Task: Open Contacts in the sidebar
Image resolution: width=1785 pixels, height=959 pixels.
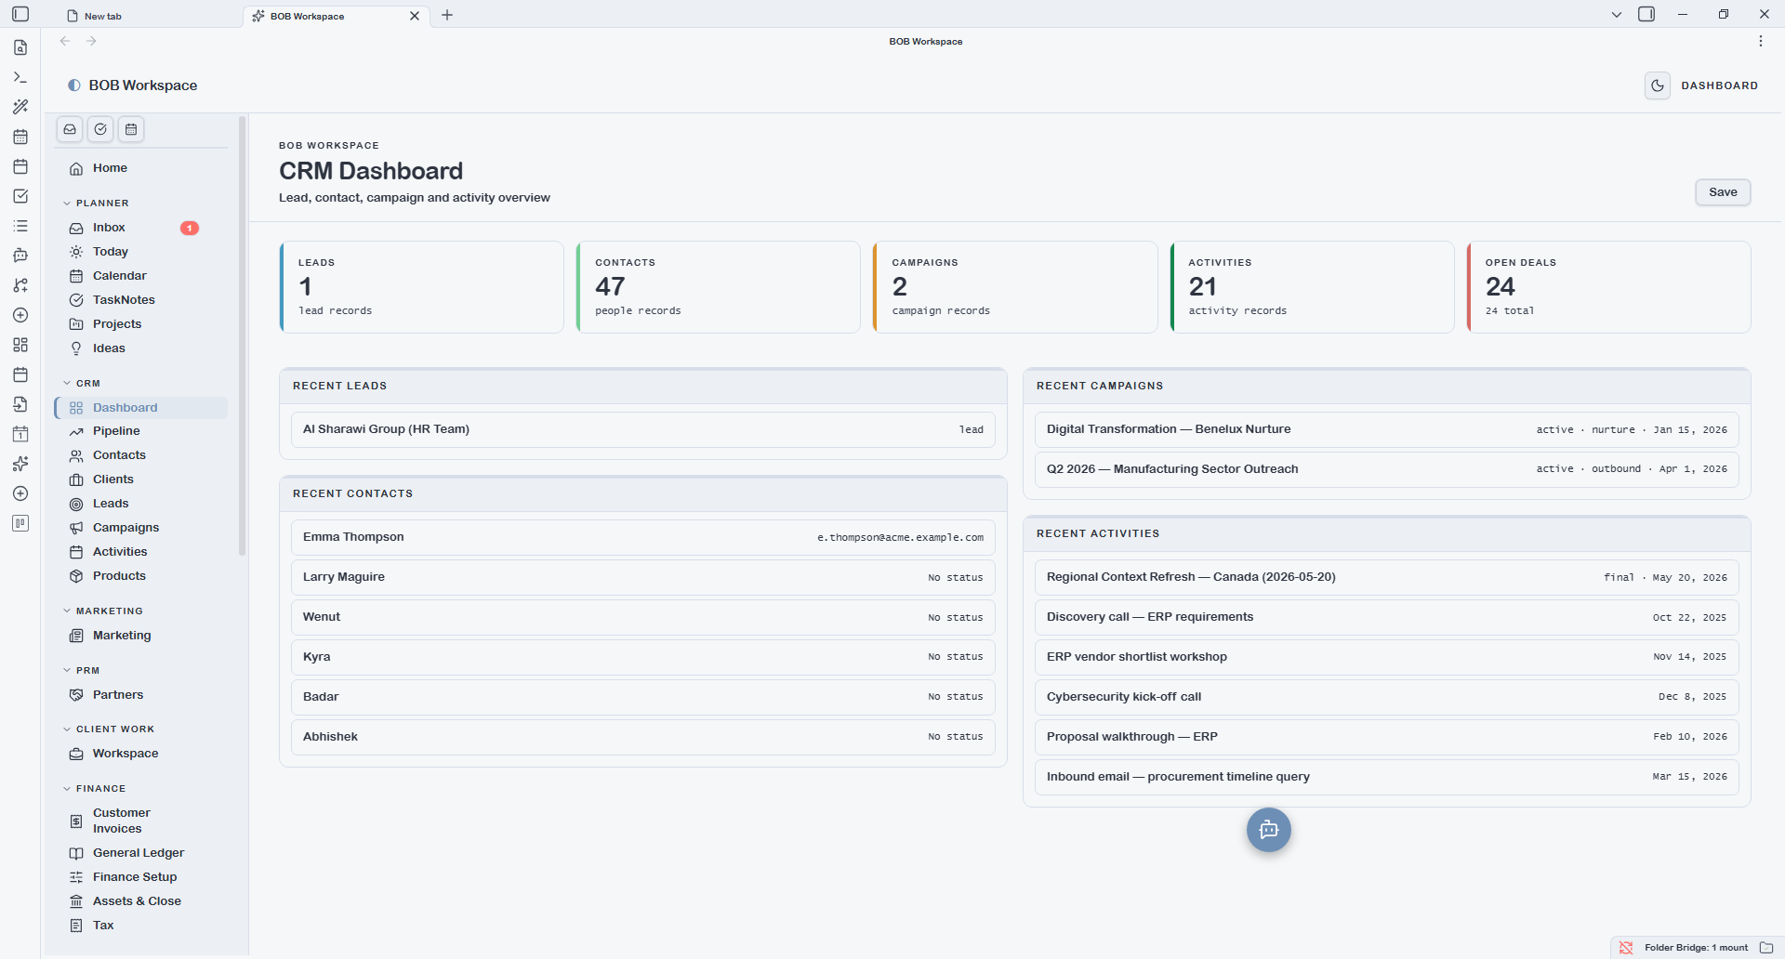Action: click(x=141, y=455)
